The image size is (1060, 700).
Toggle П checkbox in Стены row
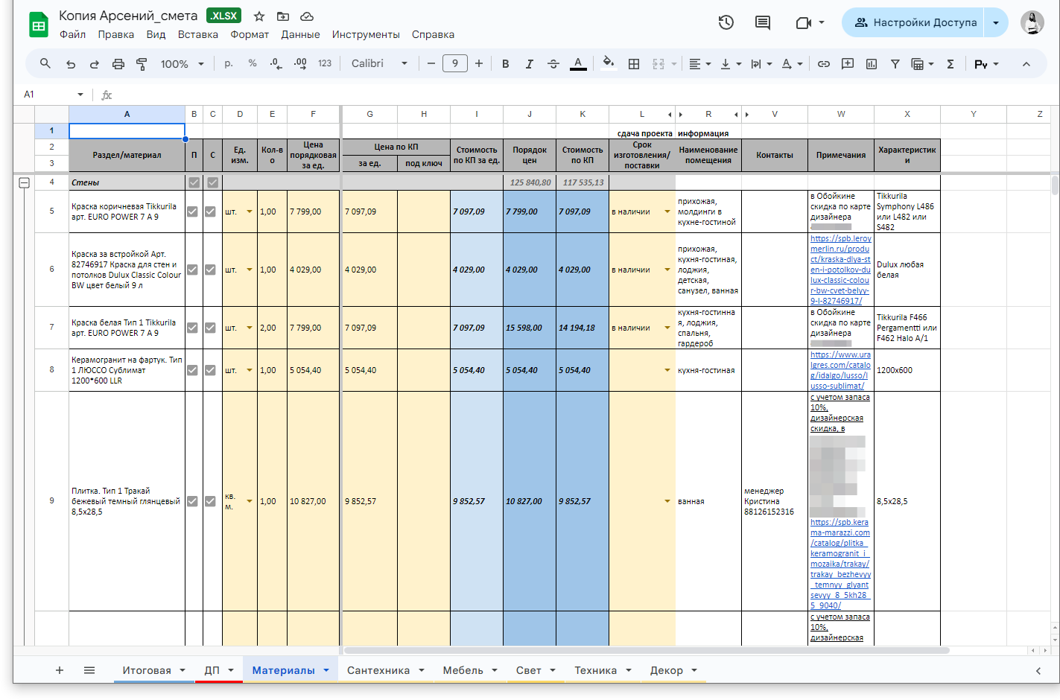(x=194, y=182)
